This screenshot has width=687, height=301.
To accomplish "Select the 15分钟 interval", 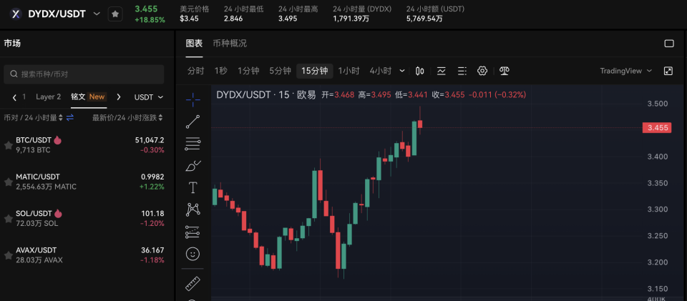I will 315,71.
